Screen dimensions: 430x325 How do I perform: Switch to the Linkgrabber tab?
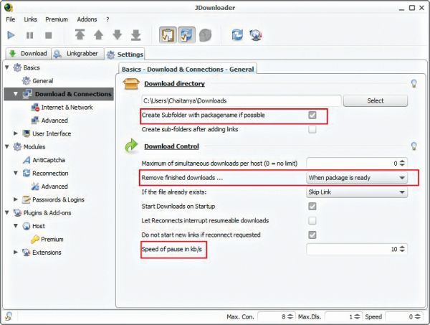point(77,54)
